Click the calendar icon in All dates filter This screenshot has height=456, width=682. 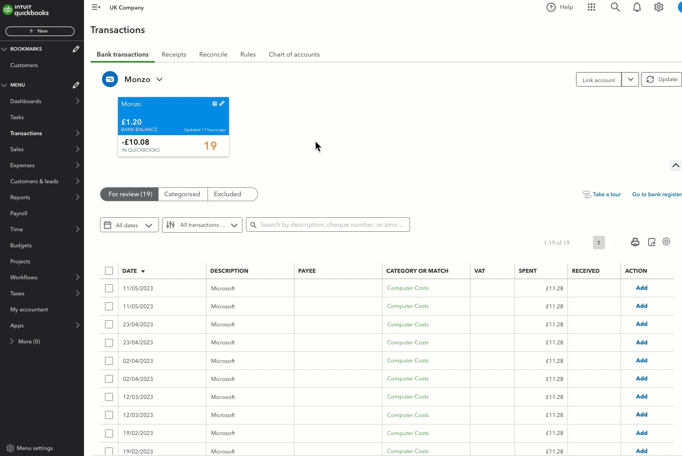pyautogui.click(x=107, y=225)
